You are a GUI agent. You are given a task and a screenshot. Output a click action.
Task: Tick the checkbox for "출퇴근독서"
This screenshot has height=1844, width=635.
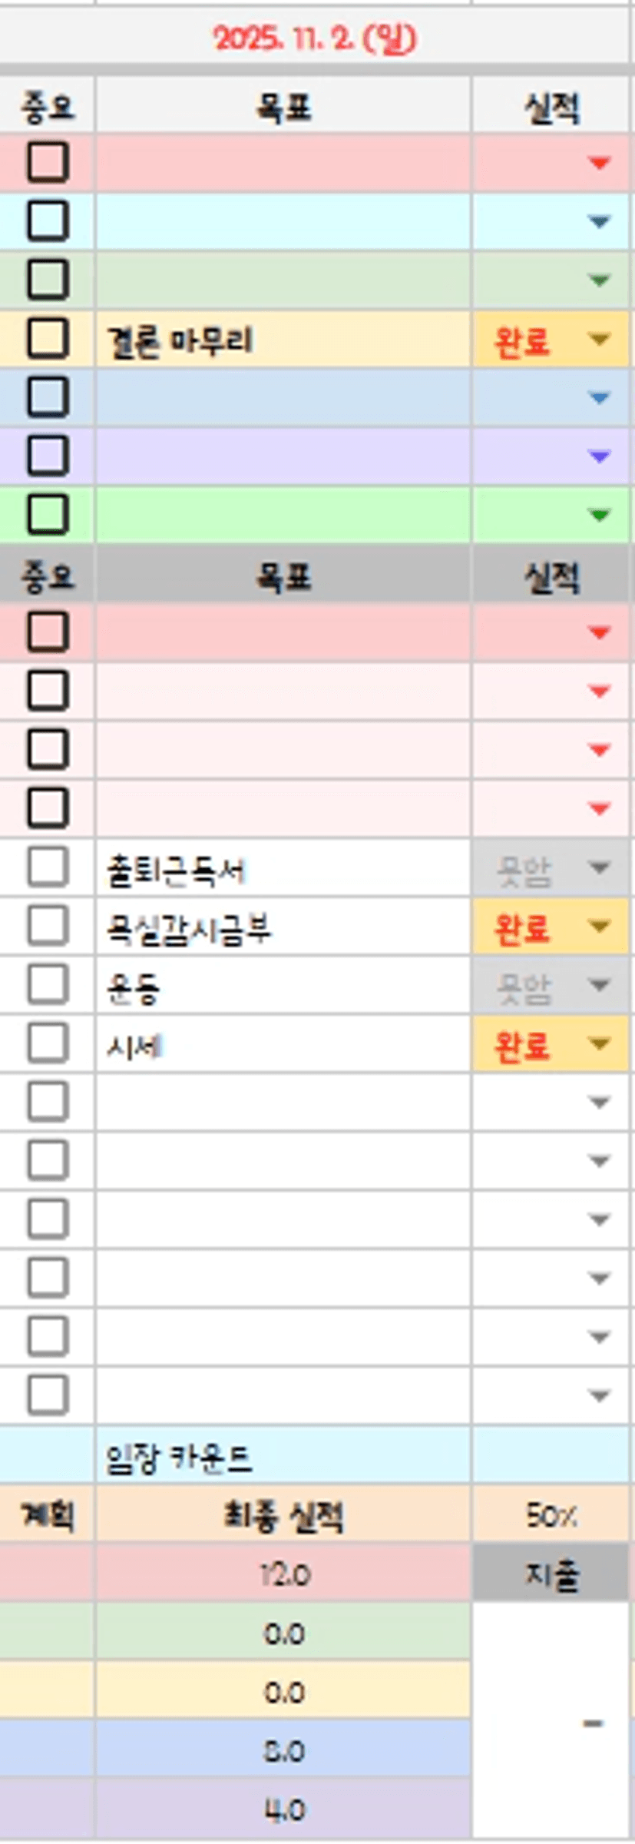click(x=48, y=867)
